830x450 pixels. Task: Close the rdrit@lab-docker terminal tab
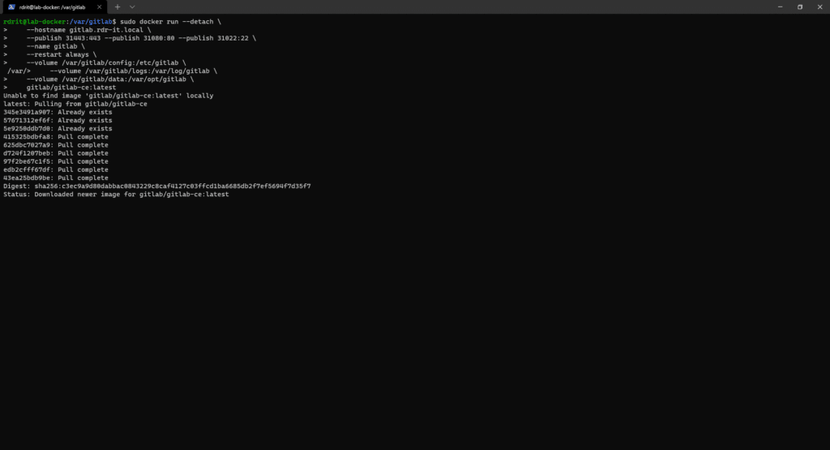[99, 6]
